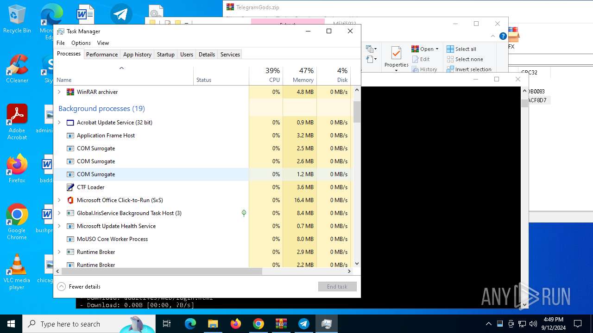Click the Windows Start button

coord(11,324)
